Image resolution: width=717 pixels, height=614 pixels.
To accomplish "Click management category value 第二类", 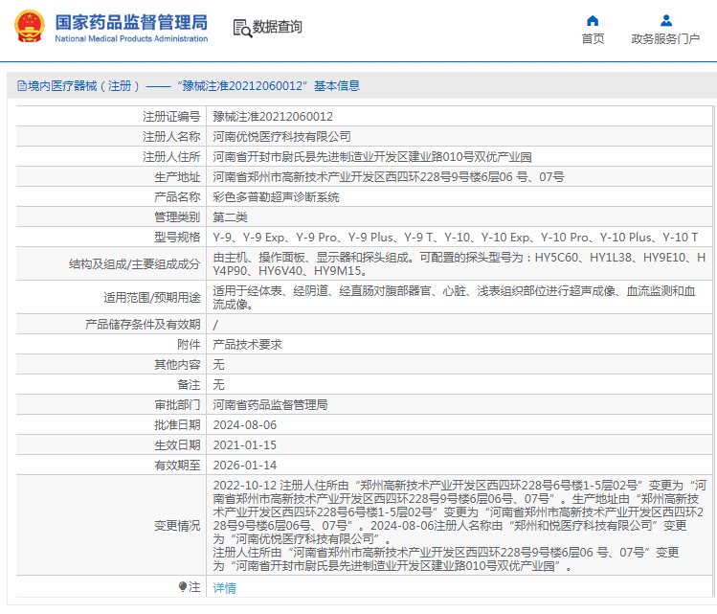I will pos(231,216).
